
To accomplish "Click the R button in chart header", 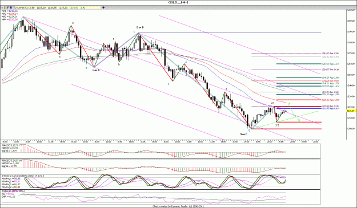I will (x=11, y=7).
